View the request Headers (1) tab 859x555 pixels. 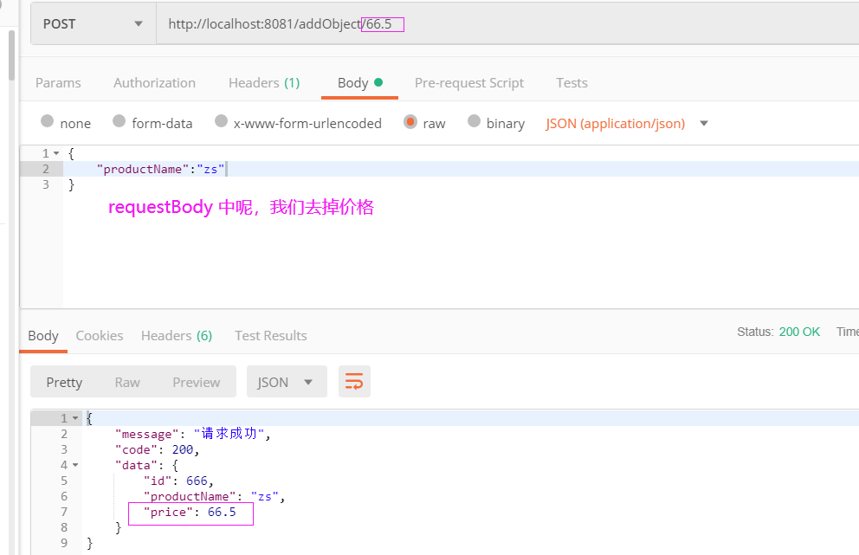pyautogui.click(x=264, y=82)
